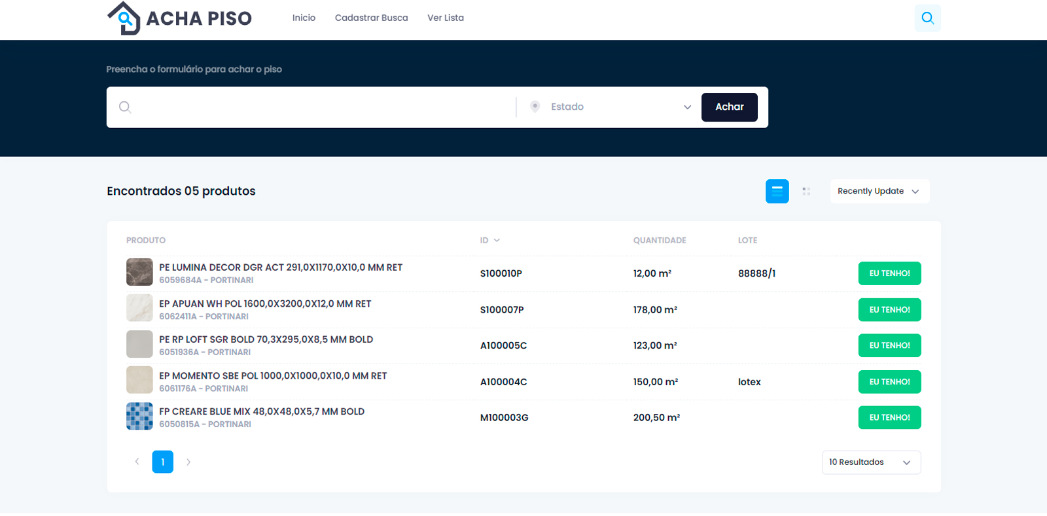Click product name PE RP LOFT SGR BOLD
1047x516 pixels.
coord(266,339)
